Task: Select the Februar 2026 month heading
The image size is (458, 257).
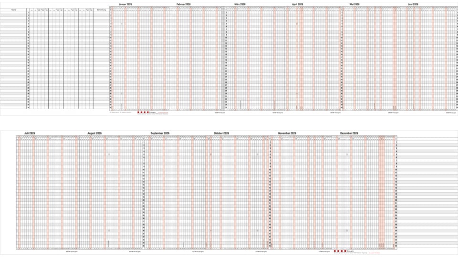Action: [x=184, y=4]
